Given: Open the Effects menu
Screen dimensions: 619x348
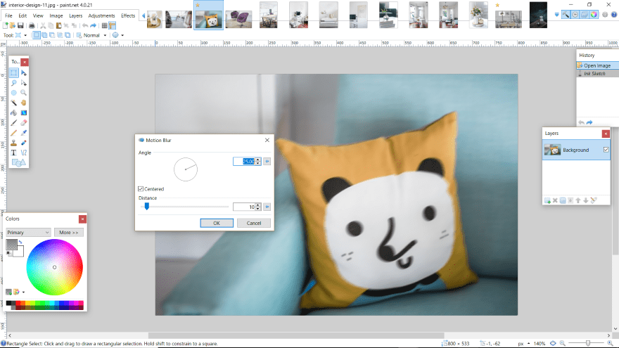Looking at the screenshot, I should (x=128, y=15).
